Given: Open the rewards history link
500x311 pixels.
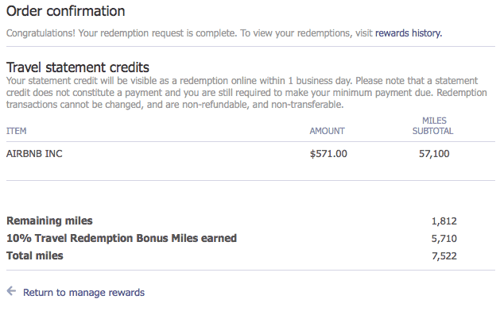Looking at the screenshot, I should [409, 33].
